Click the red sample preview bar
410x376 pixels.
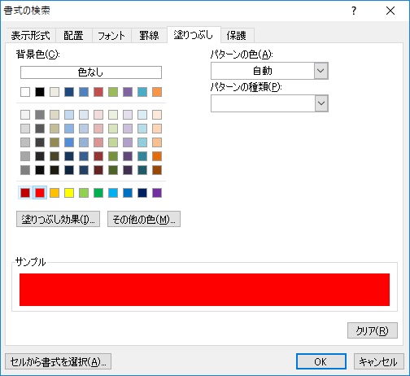tap(204, 290)
